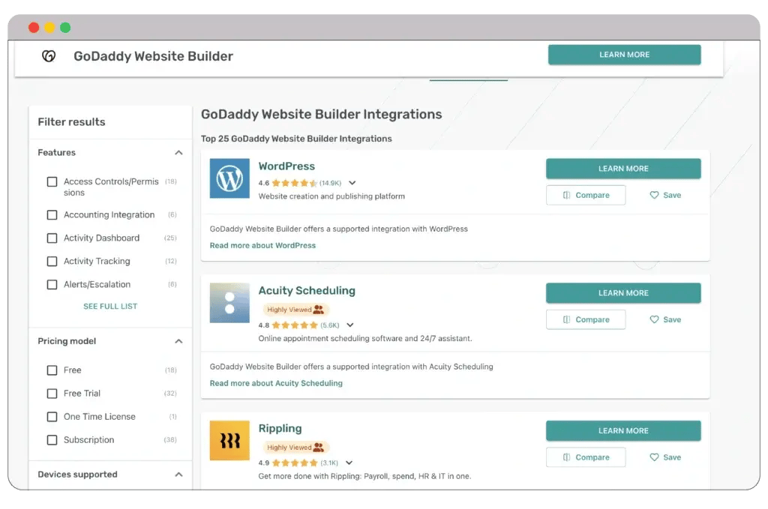The image size is (768, 509).
Task: Click the Acuity Scheduling logo image
Action: (229, 303)
